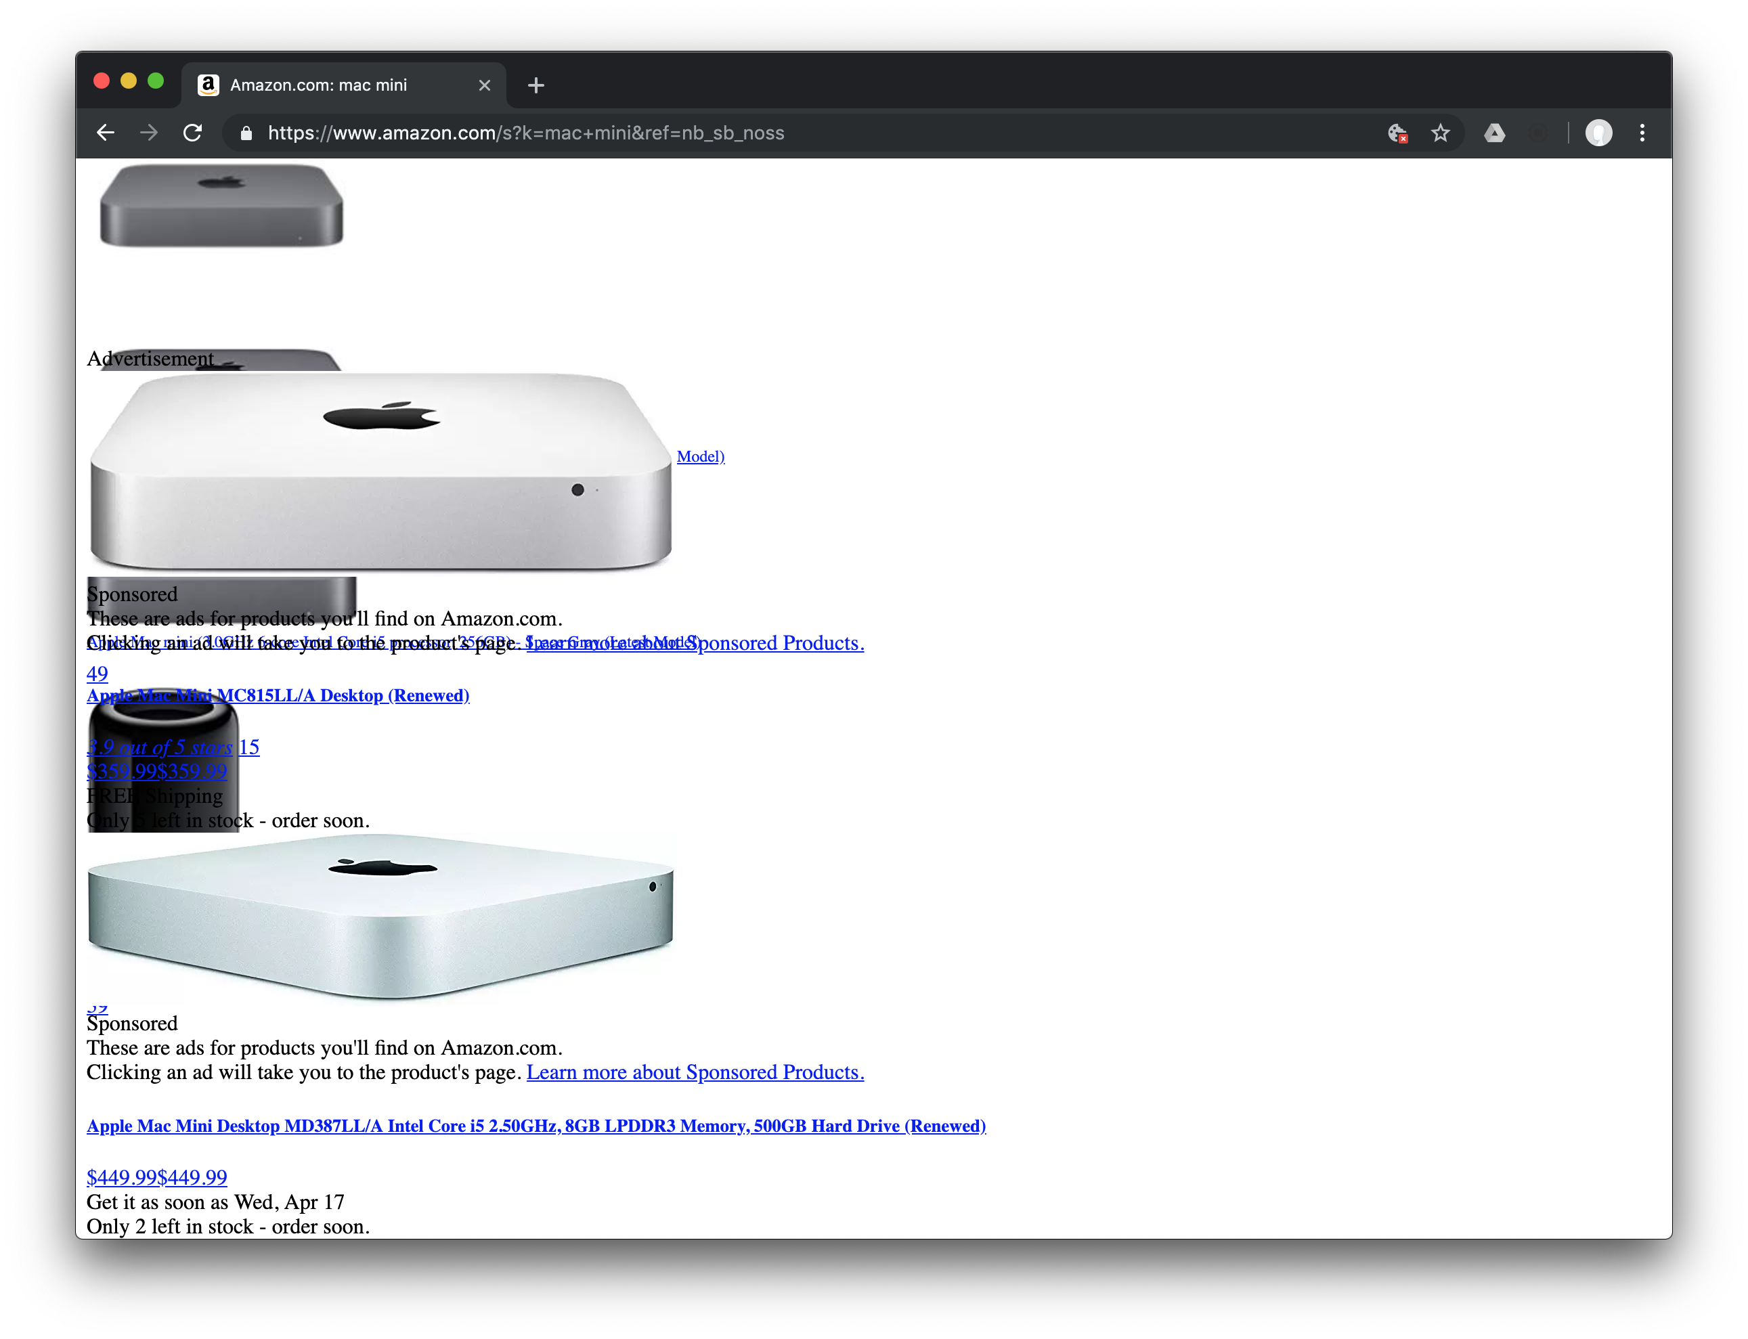Click the Advertisement label text
The width and height of the screenshot is (1748, 1339).
tap(151, 359)
